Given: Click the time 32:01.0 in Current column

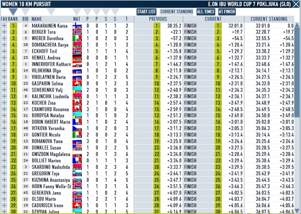Looking at the screenshot, I should [236, 26].
